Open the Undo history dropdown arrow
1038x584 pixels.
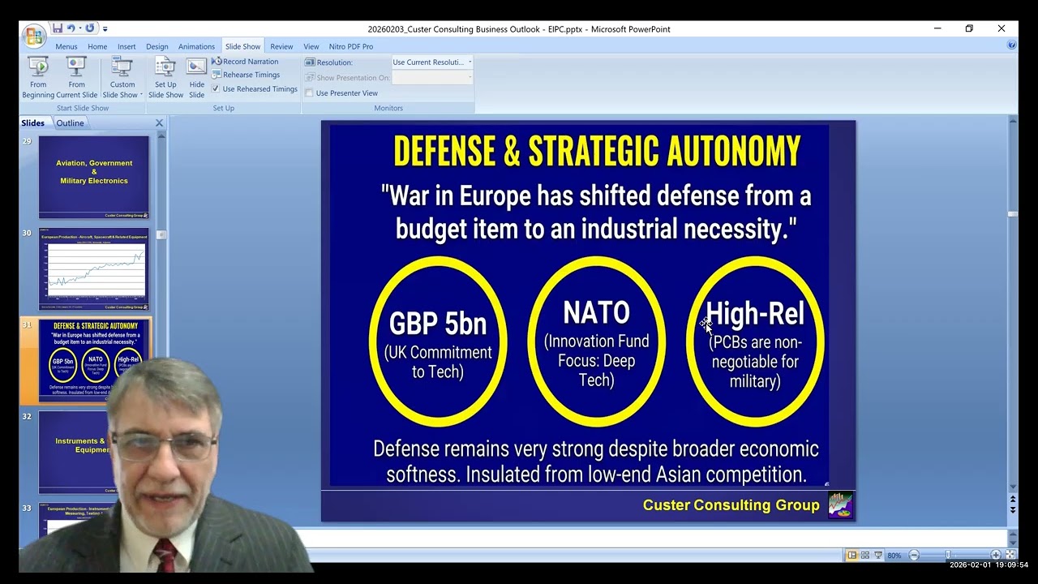tap(79, 29)
